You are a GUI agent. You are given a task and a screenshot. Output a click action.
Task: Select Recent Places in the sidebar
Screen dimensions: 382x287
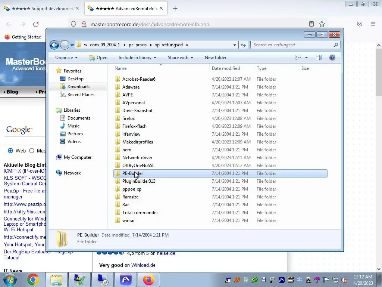pyautogui.click(x=81, y=95)
